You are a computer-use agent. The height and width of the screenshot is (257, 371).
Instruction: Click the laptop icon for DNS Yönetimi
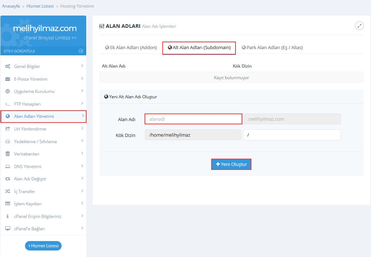(8, 166)
